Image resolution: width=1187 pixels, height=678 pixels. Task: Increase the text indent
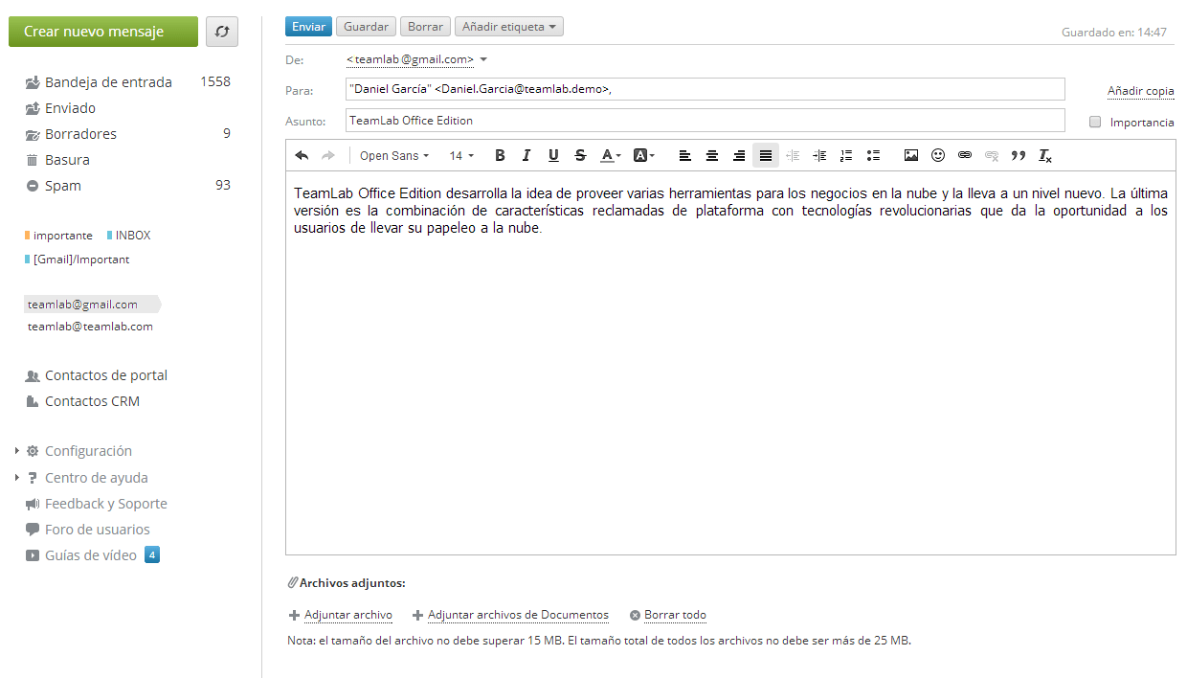[819, 155]
